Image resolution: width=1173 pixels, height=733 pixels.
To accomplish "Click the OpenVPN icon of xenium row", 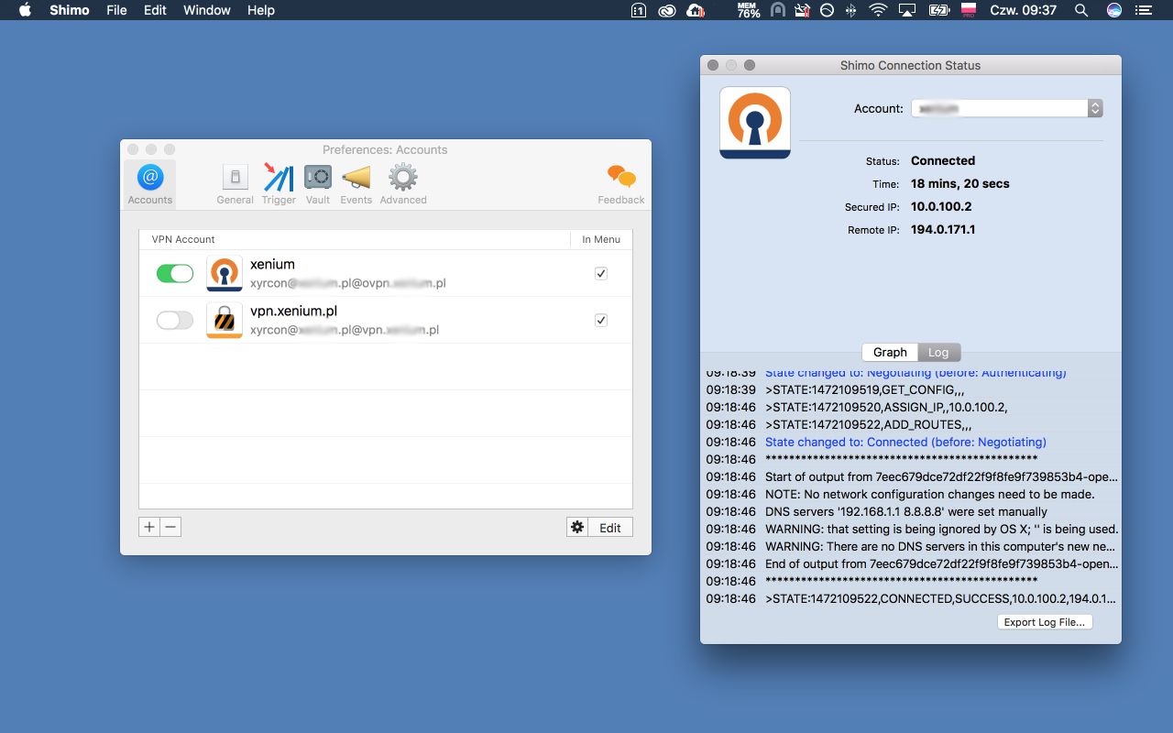I will tap(225, 273).
